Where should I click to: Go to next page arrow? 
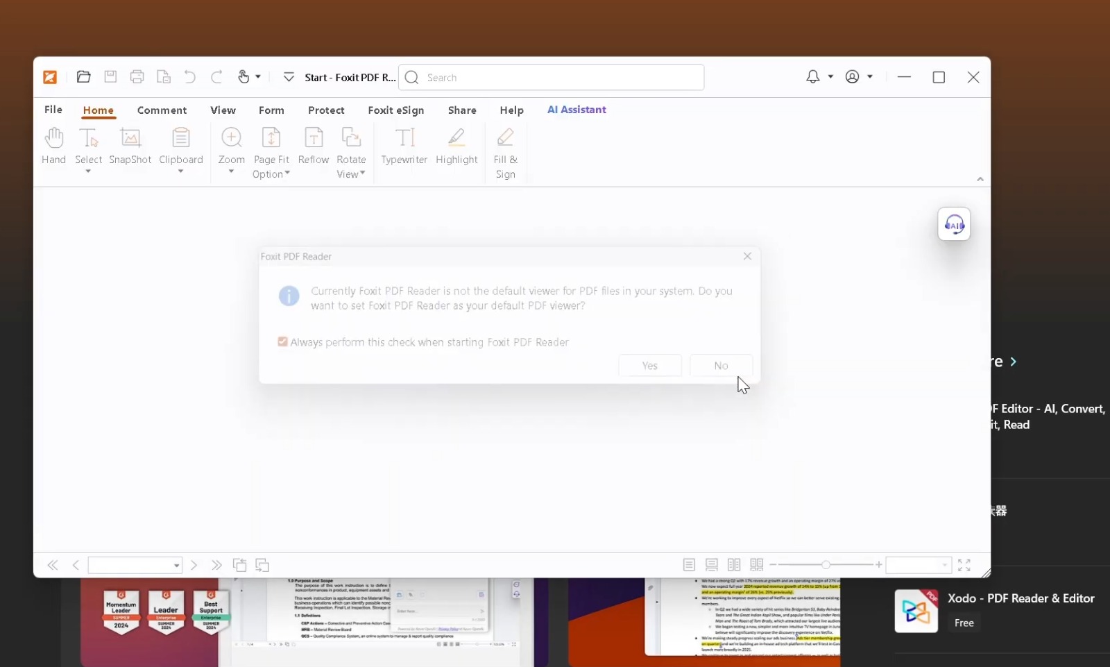(x=194, y=566)
